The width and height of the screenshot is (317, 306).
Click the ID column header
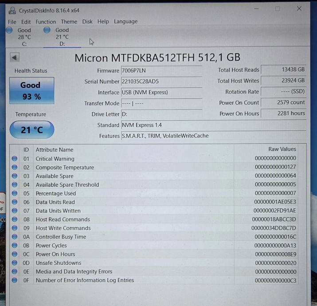coord(26,150)
